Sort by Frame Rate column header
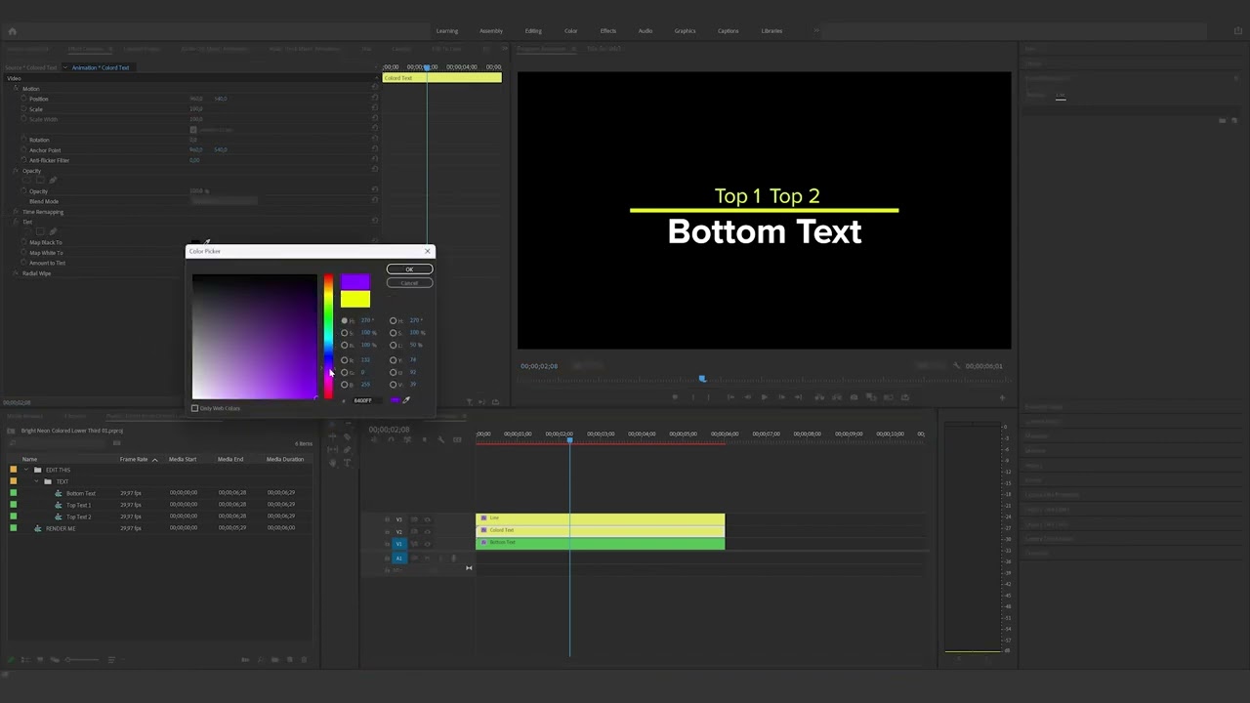Viewport: 1250px width, 703px height. pos(134,459)
